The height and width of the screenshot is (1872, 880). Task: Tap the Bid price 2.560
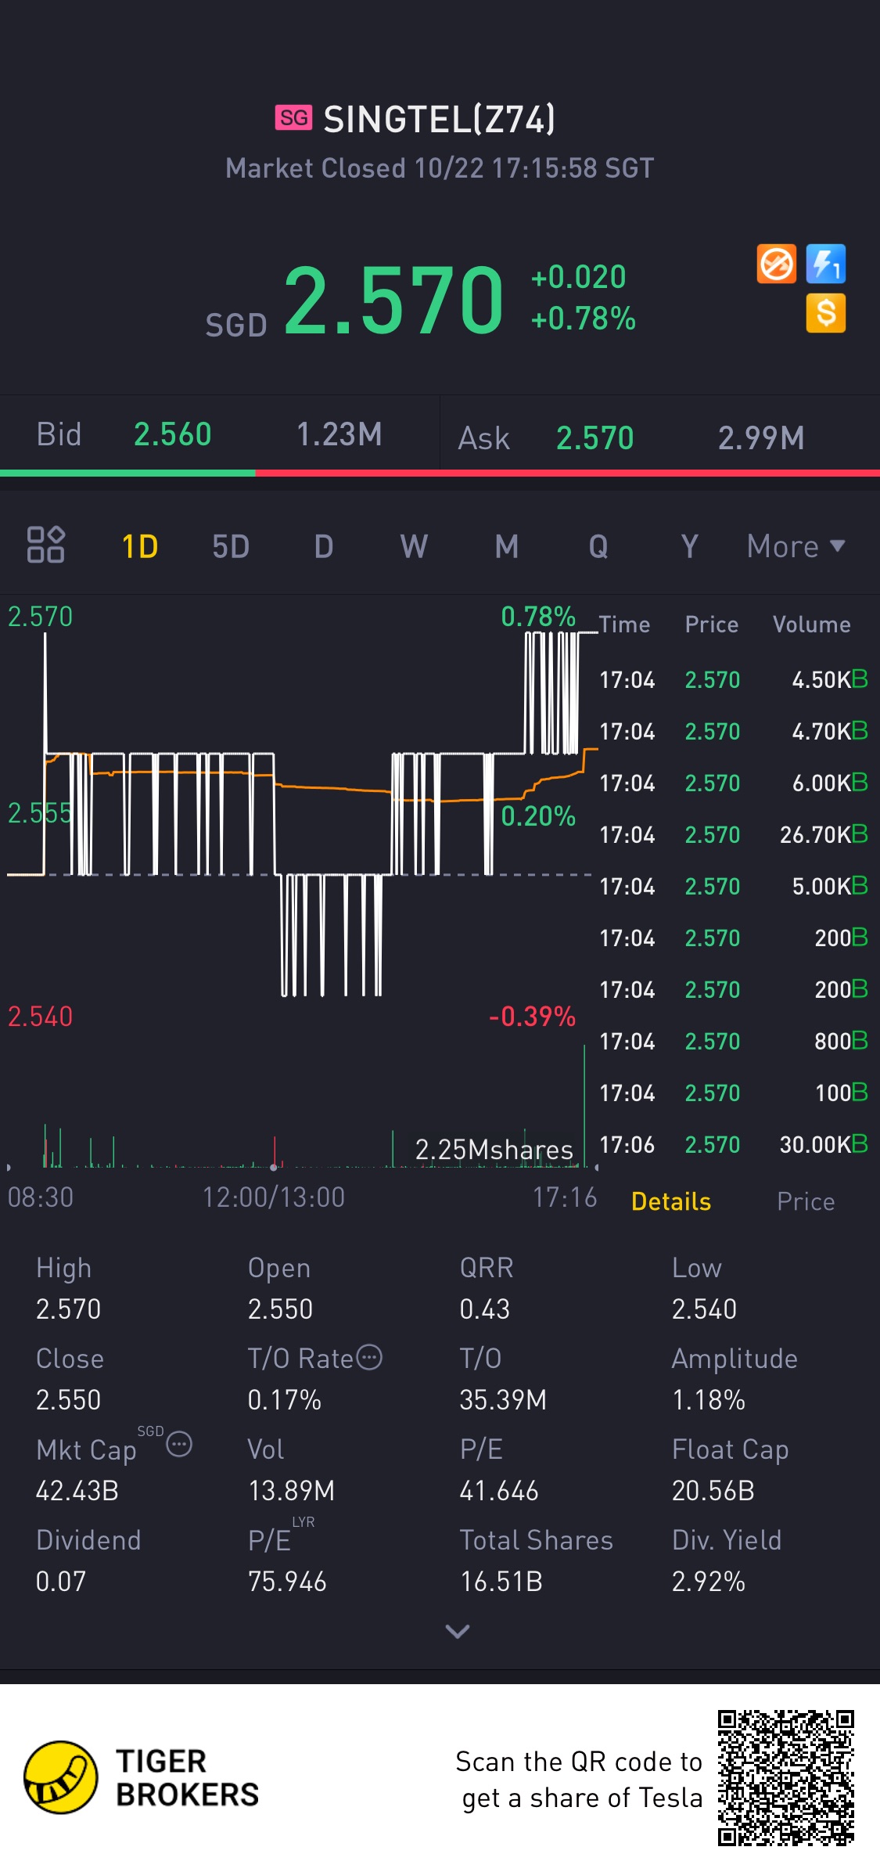(173, 434)
